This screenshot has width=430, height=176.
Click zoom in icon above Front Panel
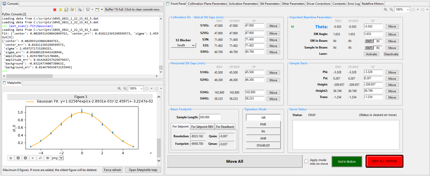tap(386, 9)
